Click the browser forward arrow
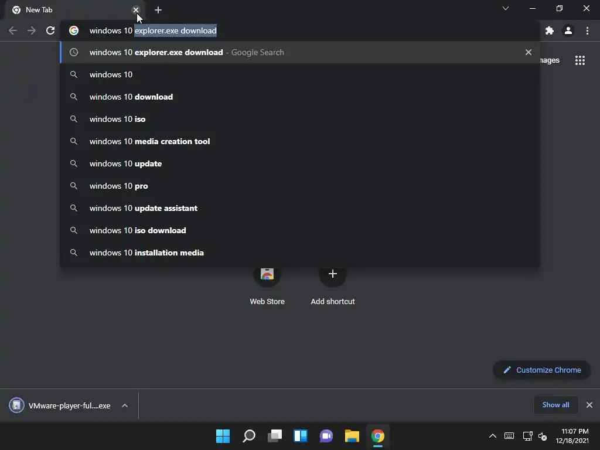Image resolution: width=600 pixels, height=450 pixels. point(32,30)
